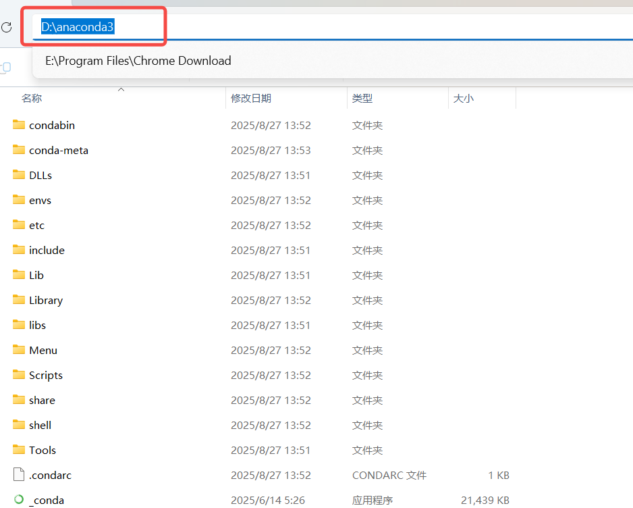Click the etc folder name
Image resolution: width=633 pixels, height=508 pixels.
(36, 226)
